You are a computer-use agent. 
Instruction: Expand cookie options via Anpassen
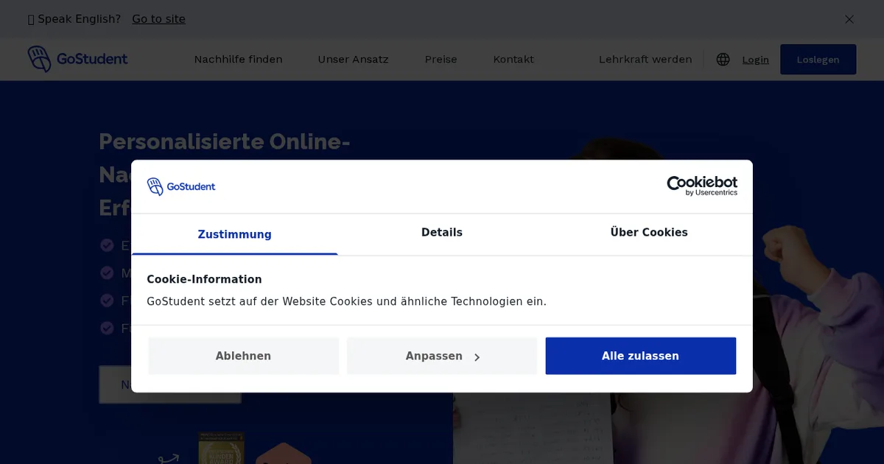click(442, 356)
